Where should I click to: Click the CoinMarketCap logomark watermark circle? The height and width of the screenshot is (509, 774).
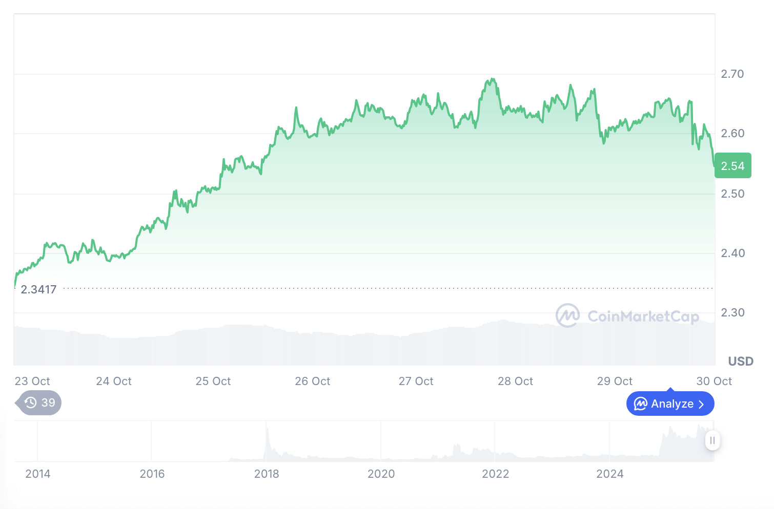click(x=568, y=315)
